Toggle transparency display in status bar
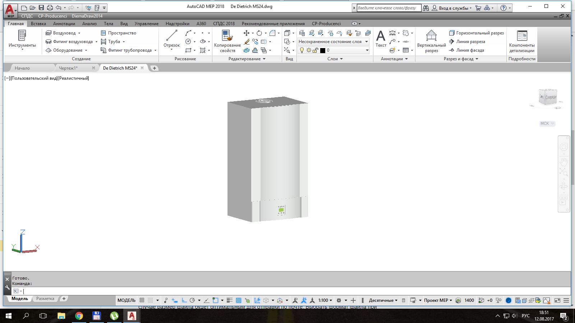Image resolution: width=575 pixels, height=323 pixels. 239,300
